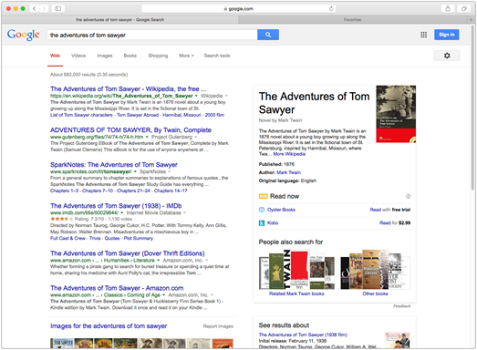Screen dimensions: 477x350
Task: Go back with Safari back arrow
Action: coord(34,8)
